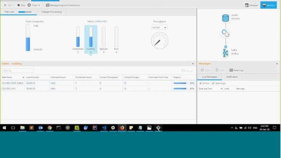Image resolution: width=281 pixels, height=158 pixels.
Task: Stop the running task
Action: [x=22, y=5]
